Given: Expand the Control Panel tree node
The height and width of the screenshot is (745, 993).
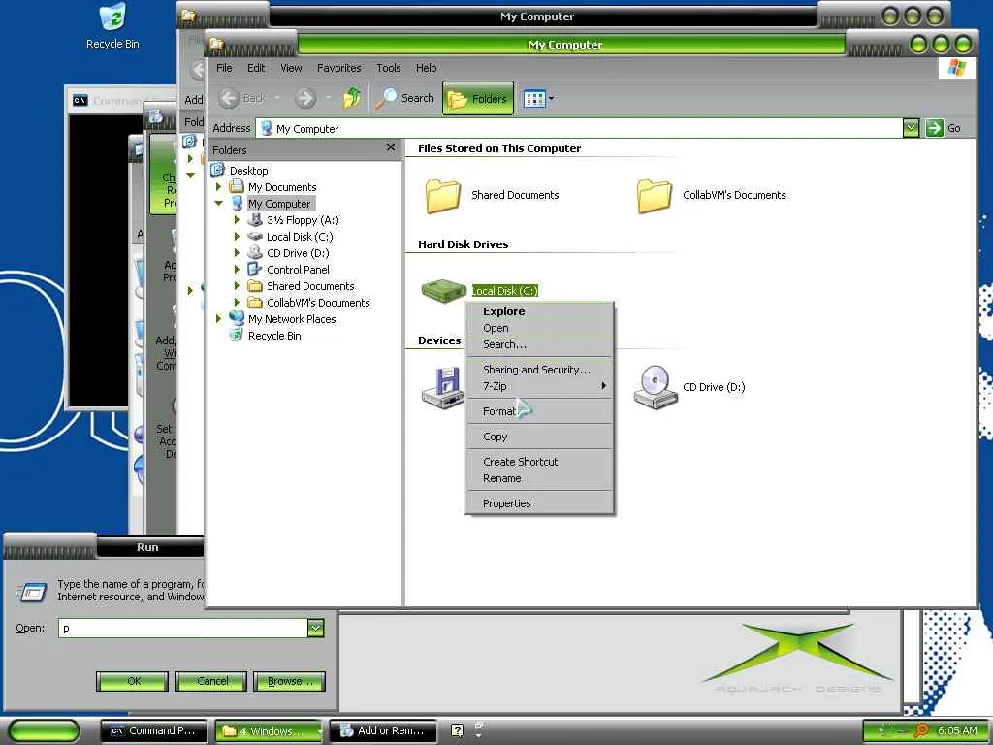Looking at the screenshot, I should click(238, 270).
